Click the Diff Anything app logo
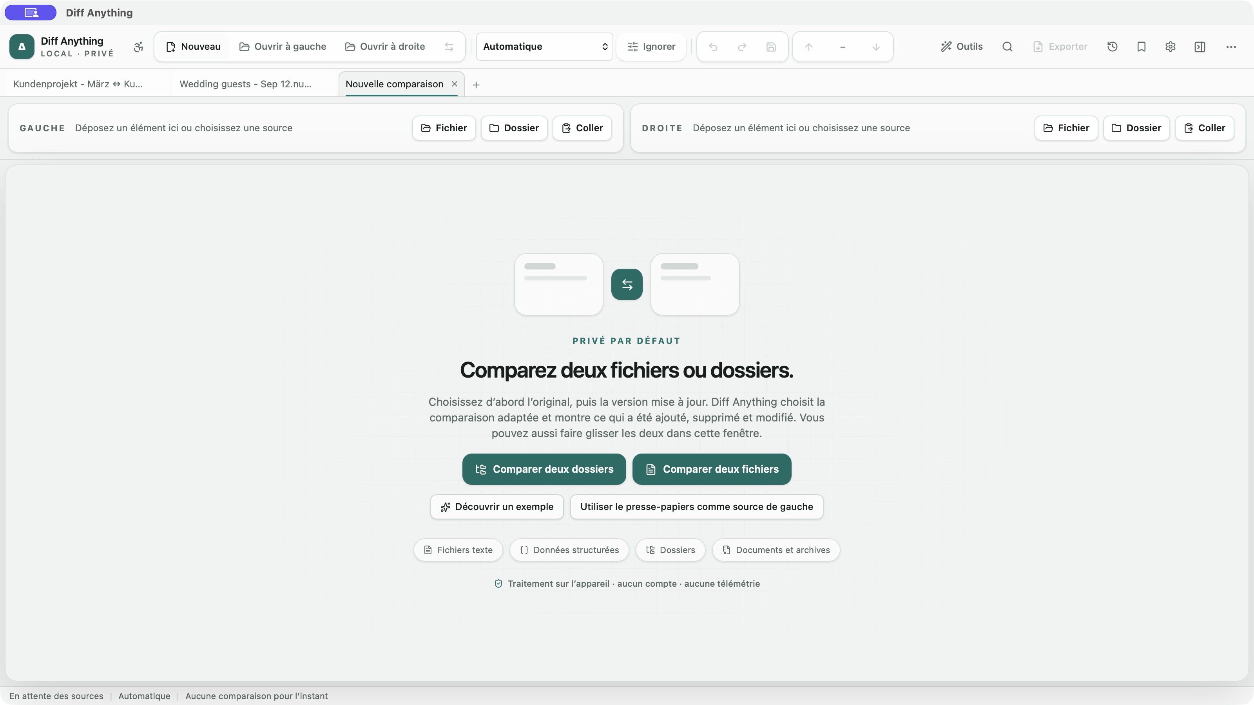This screenshot has height=705, width=1254. [22, 47]
